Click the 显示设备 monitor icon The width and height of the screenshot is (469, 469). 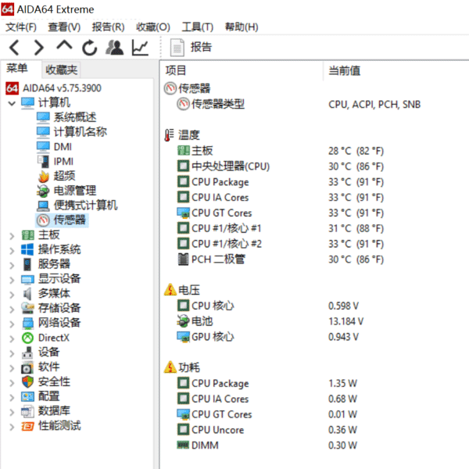pyautogui.click(x=28, y=279)
